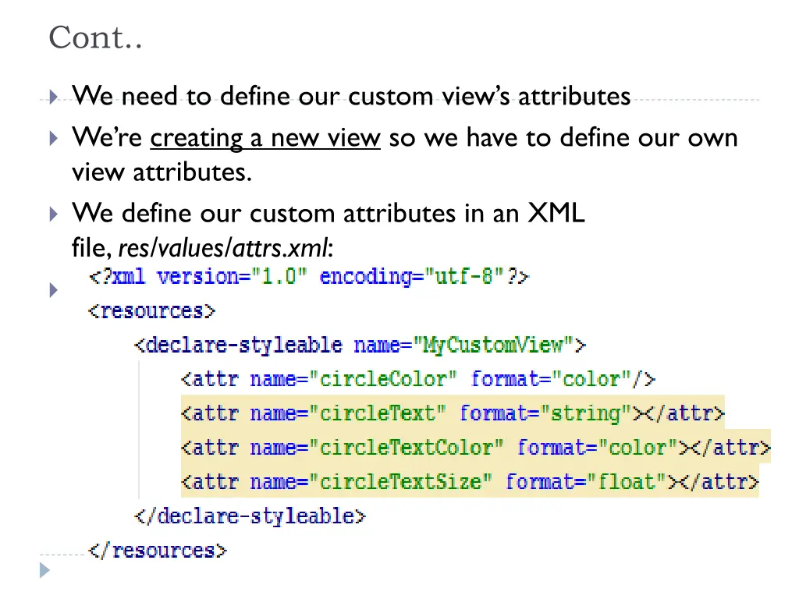Click the opening <resources> tag
Screen dimensions: 799x599
point(152,311)
